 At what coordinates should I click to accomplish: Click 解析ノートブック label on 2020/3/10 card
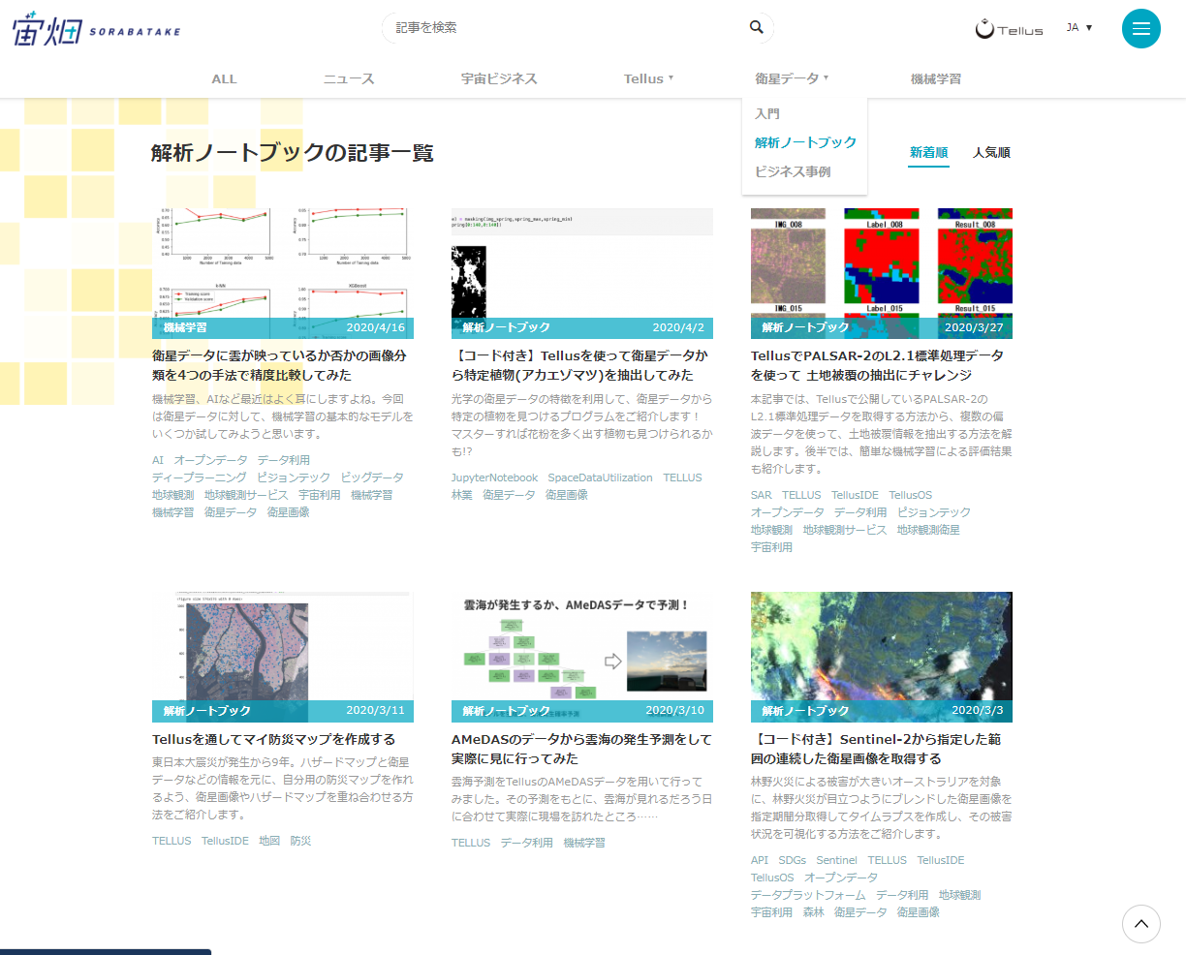coord(506,711)
